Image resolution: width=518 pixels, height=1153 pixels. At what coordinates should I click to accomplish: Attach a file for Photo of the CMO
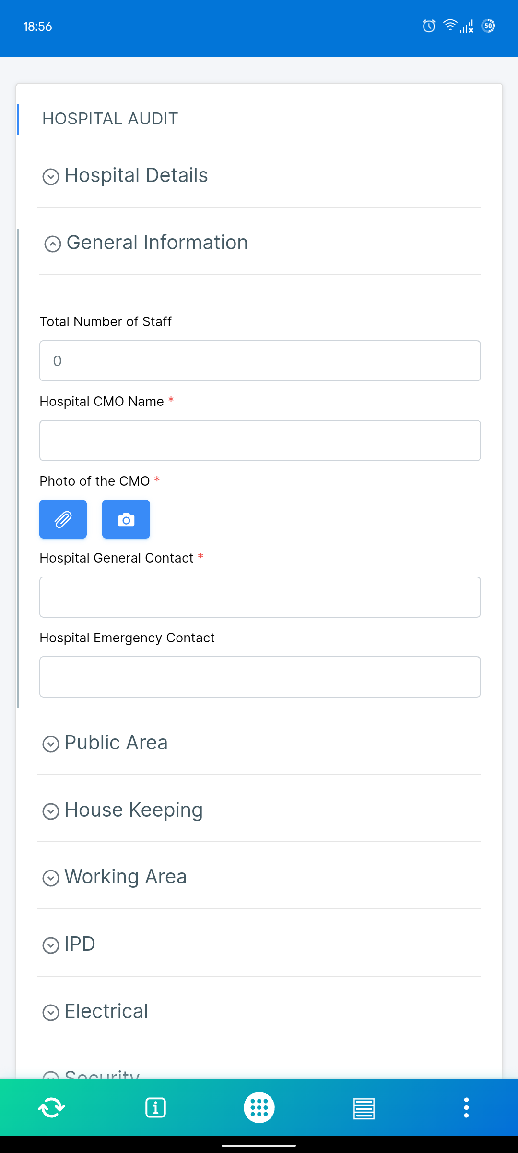(63, 519)
